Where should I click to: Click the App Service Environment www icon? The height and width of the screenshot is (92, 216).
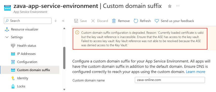point(7,8)
